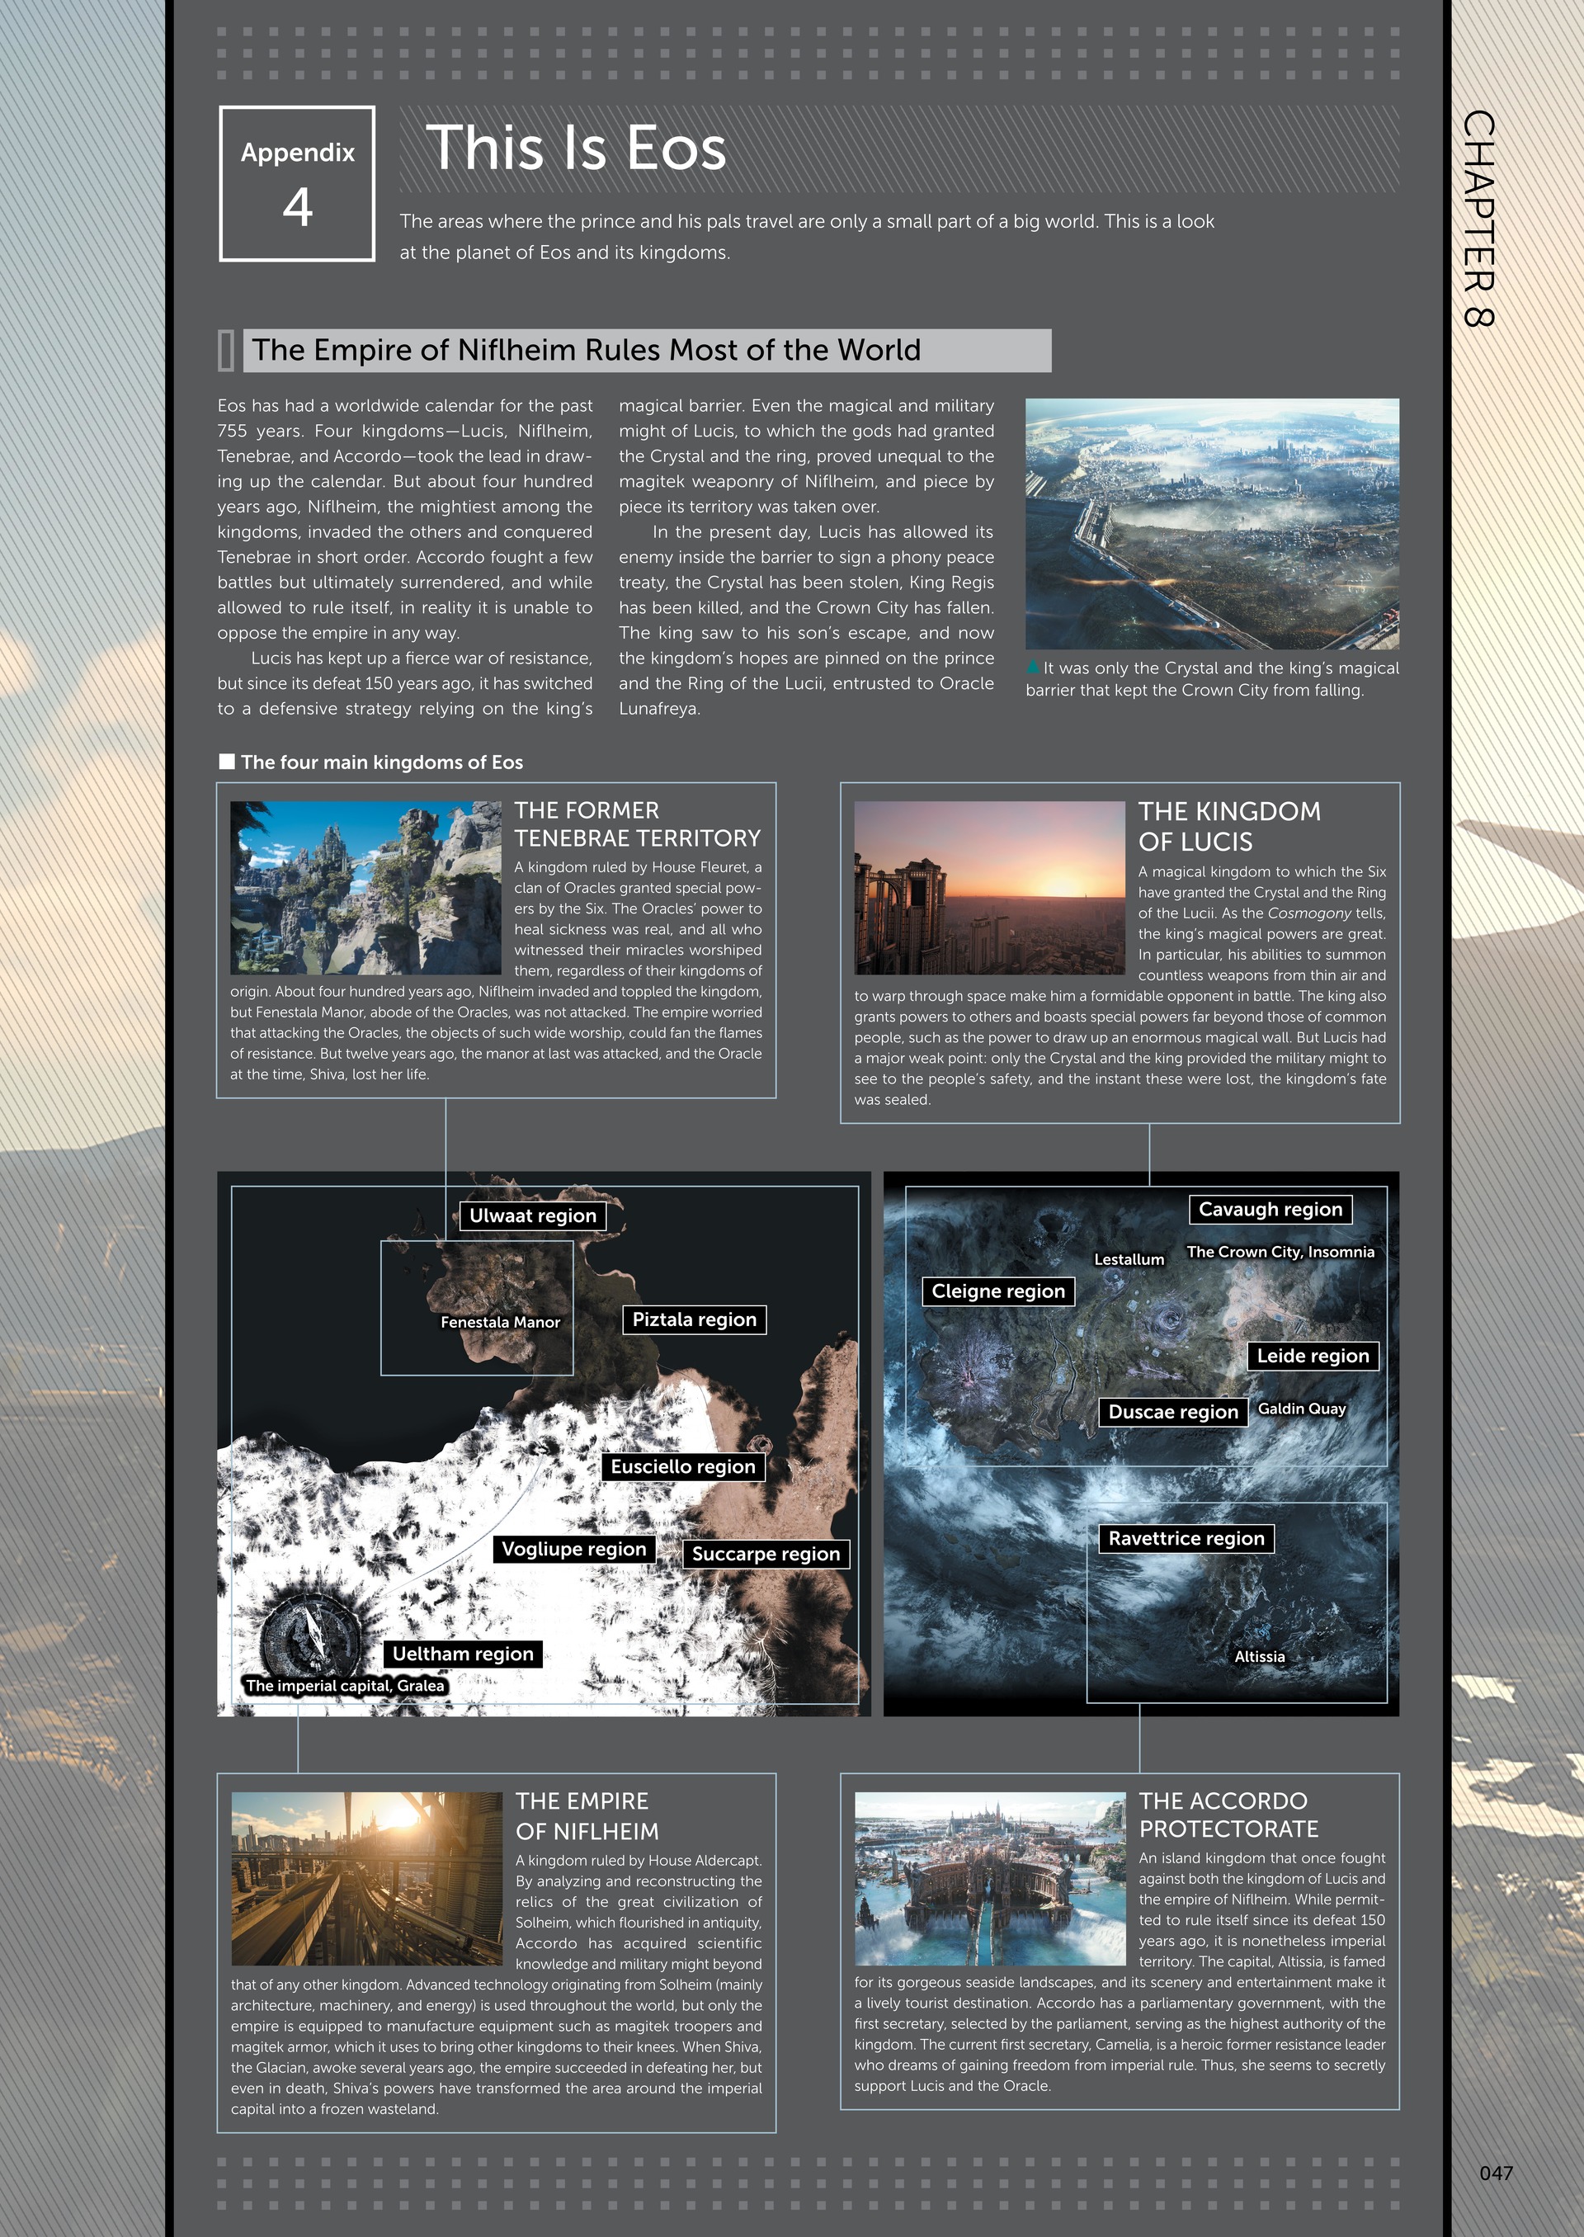
Task: Click Altissia on the map
Action: click(1260, 1657)
